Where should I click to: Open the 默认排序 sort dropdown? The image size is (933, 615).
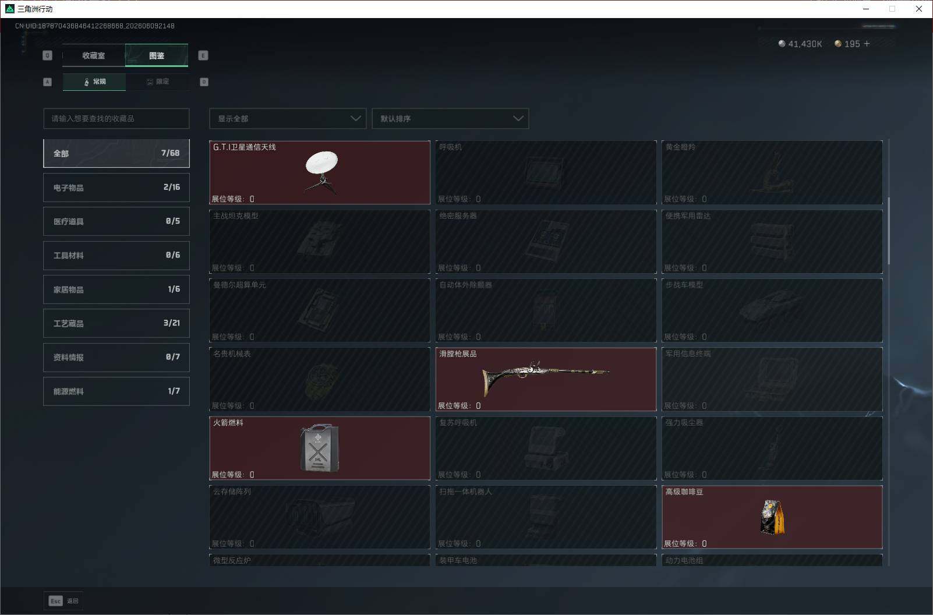tap(450, 118)
